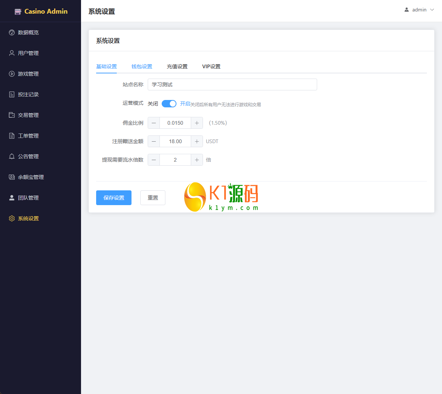This screenshot has height=394, width=442.
Task: Click the 工单管理 ticket icon
Action: (x=12, y=136)
